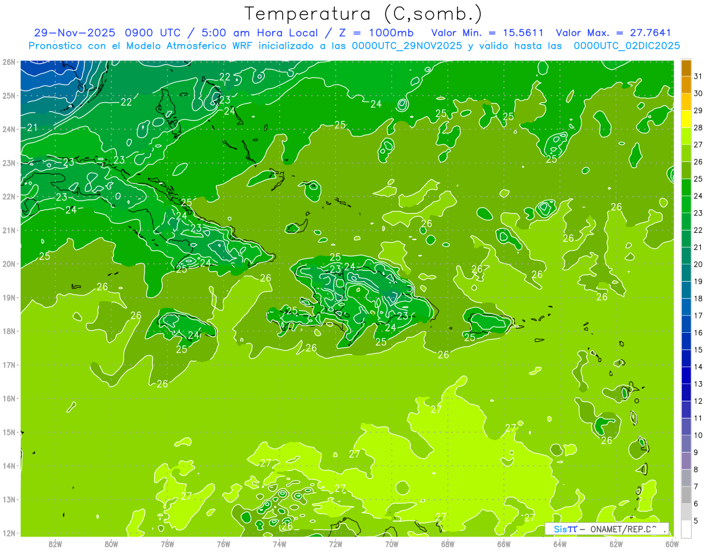Viewport: 714px width, 552px height.
Task: Click the 23N latitude axis label
Action: click(8, 163)
